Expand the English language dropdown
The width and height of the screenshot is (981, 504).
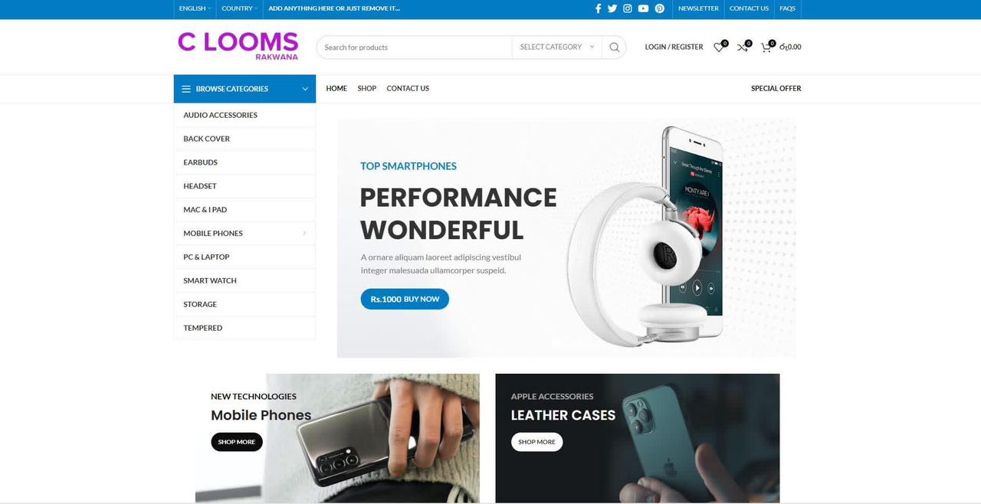[x=195, y=8]
